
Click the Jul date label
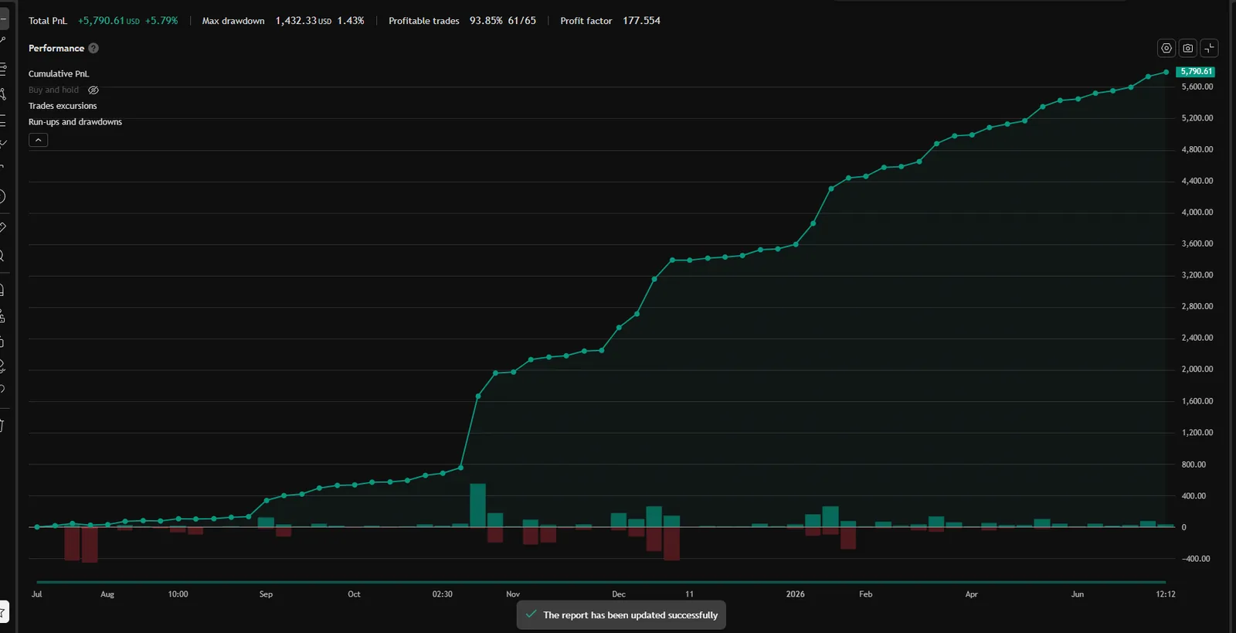tap(36, 594)
